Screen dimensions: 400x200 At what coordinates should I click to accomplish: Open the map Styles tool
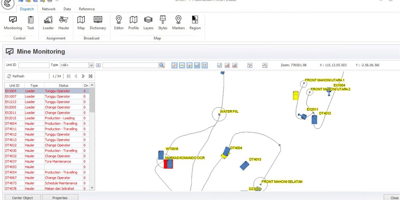pos(162,23)
